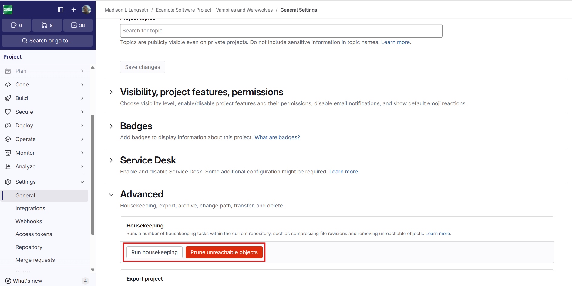Viewport: 572px width, 286px height.
Task: Click the plus icon to create new item
Action: [73, 9]
